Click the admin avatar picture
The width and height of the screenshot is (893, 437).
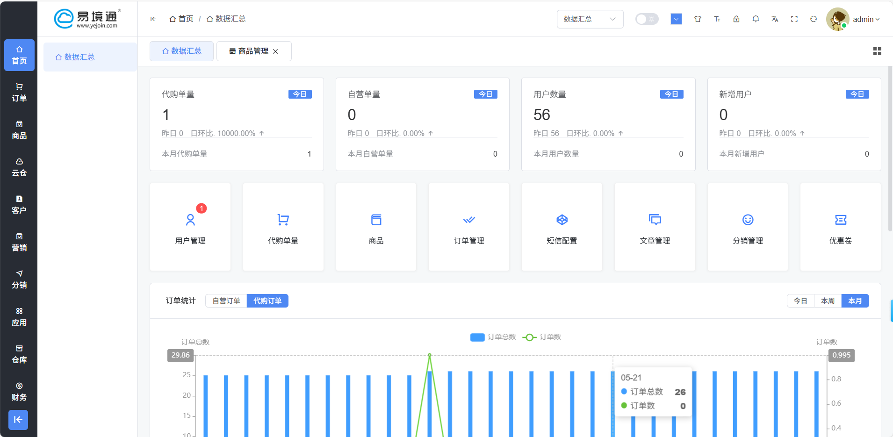(837, 19)
